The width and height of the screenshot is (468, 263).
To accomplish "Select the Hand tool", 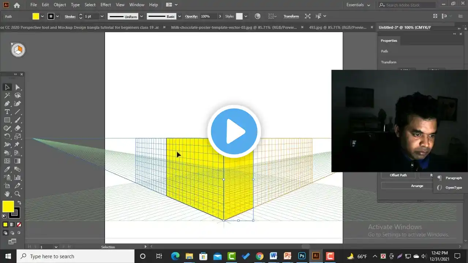I will tap(7, 194).
